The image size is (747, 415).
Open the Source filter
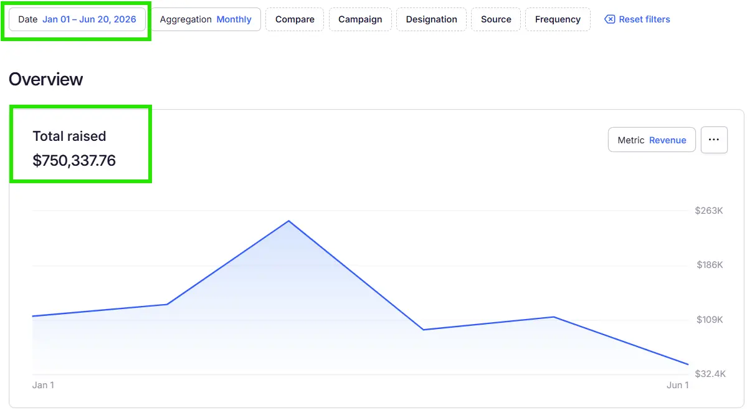496,19
